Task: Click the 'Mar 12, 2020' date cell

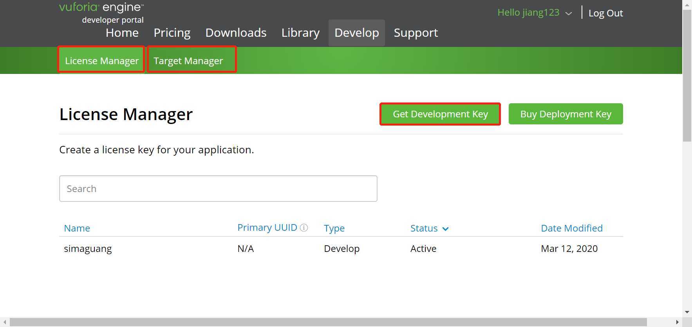Action: pyautogui.click(x=569, y=249)
